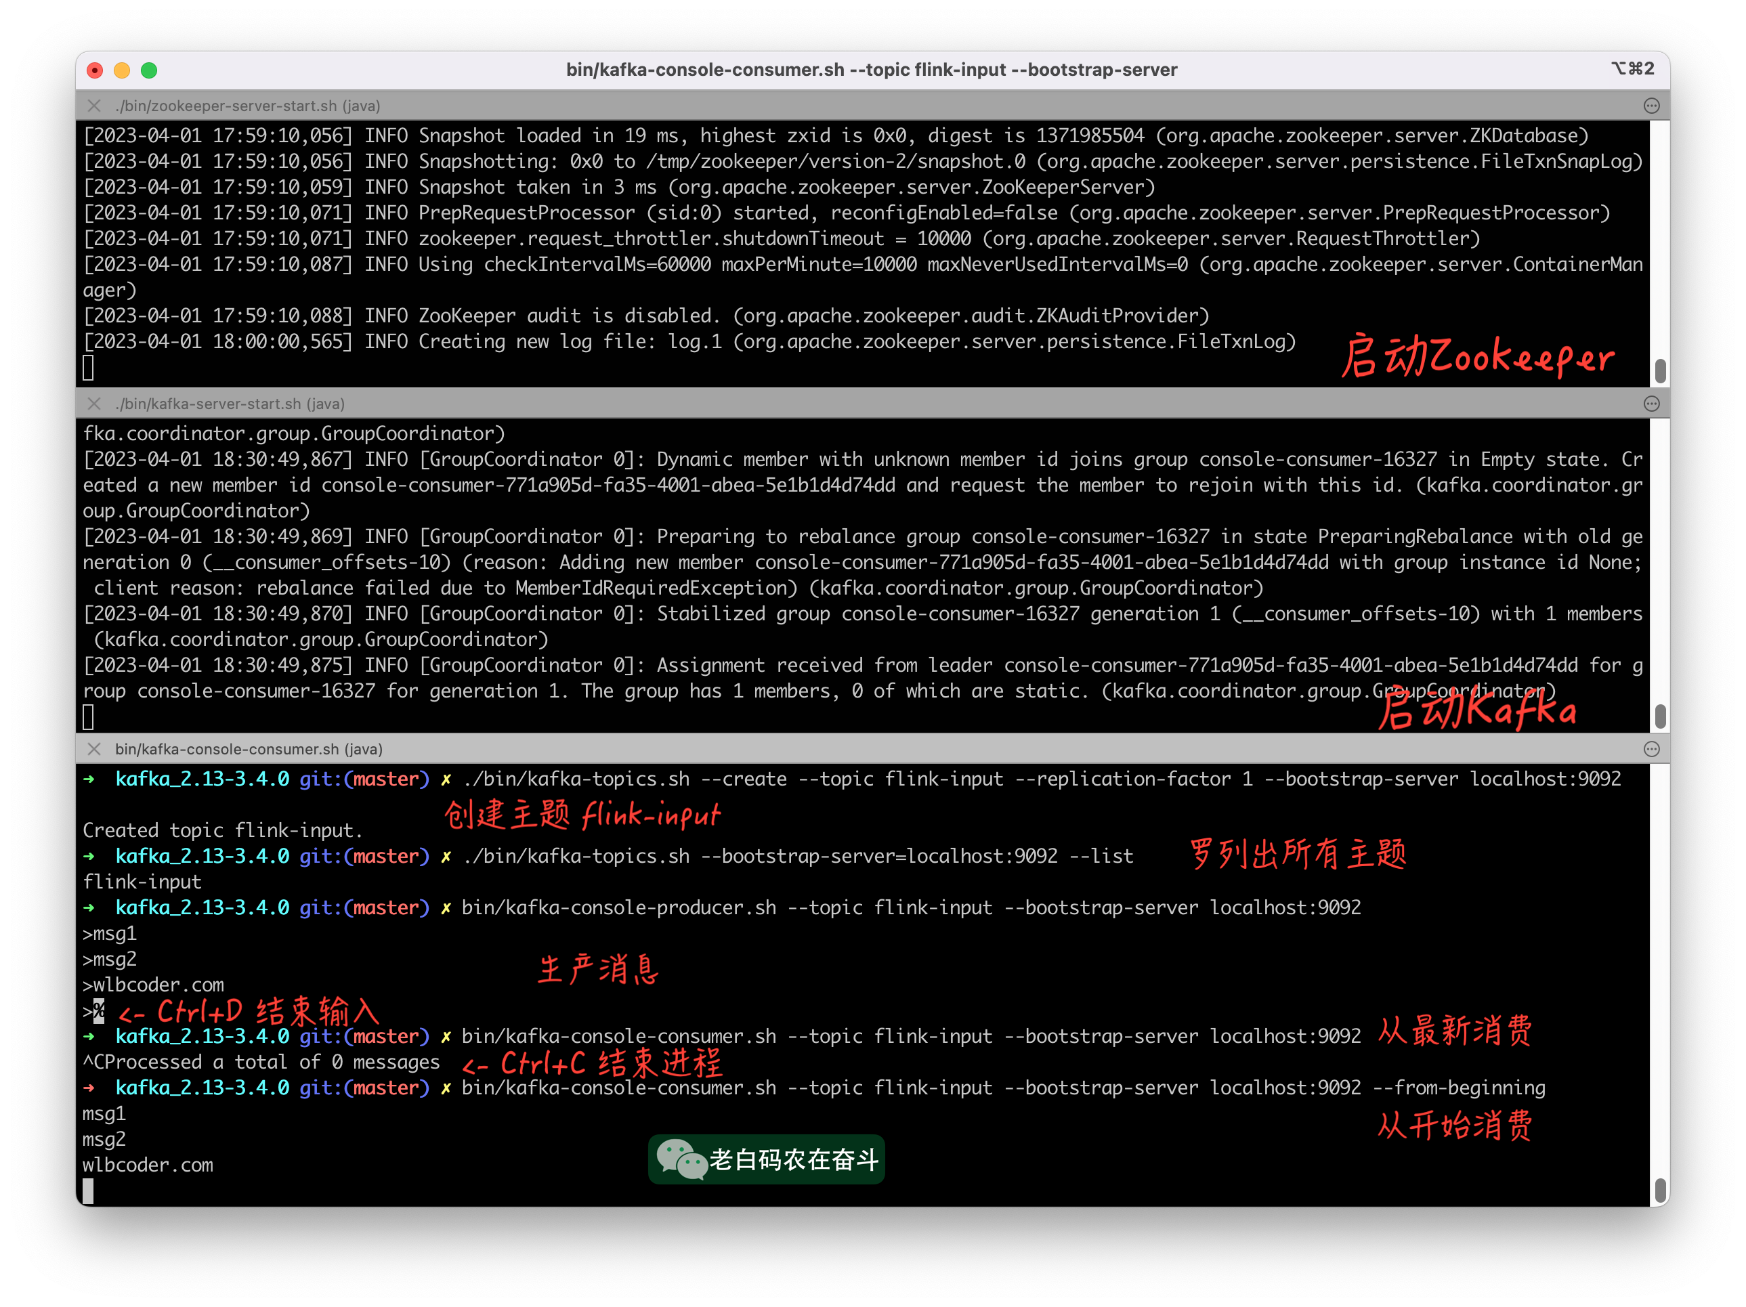Click 'ZooKeeper audit is disabled.' log line

tap(645, 316)
